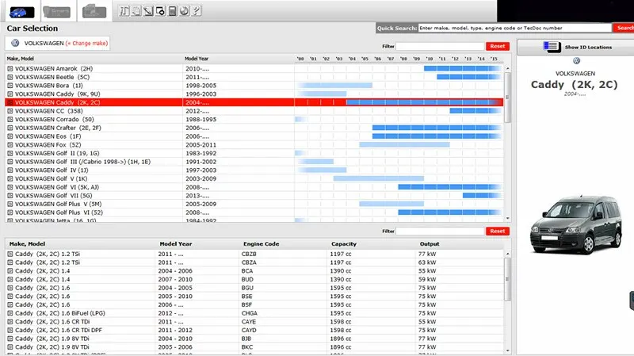This screenshot has width=634, height=356.
Task: Select Caddy (2K, 2C) 1.6 CR TDi DPF
Action: click(59, 330)
